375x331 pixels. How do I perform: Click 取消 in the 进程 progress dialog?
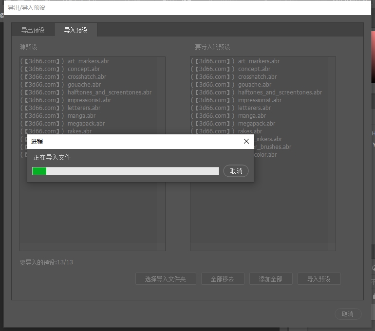pos(236,171)
